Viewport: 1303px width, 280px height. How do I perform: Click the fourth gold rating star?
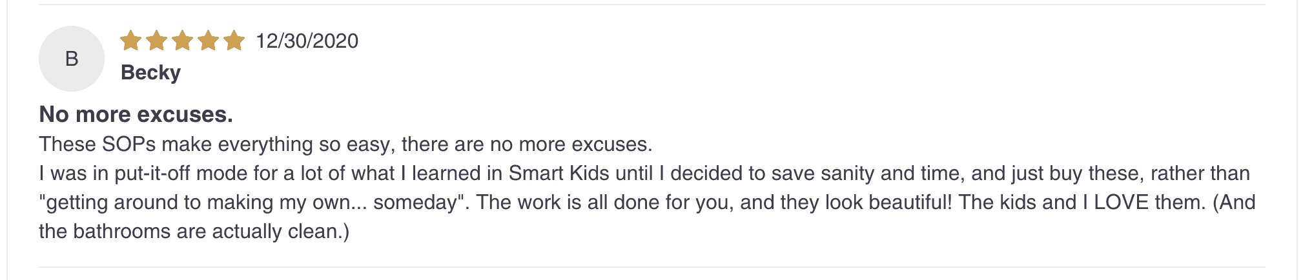click(x=209, y=41)
